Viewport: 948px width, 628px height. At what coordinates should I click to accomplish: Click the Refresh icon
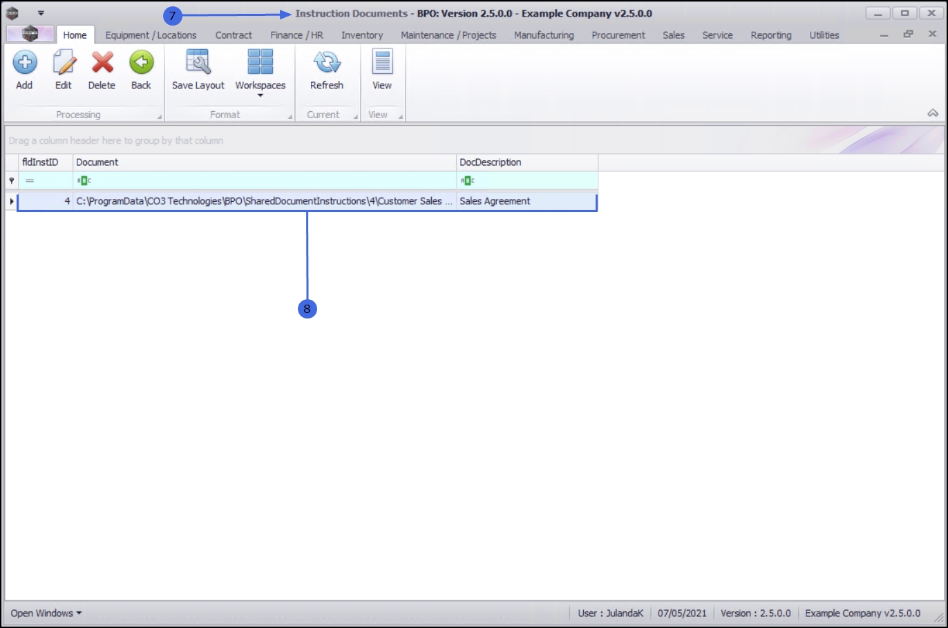pyautogui.click(x=327, y=62)
